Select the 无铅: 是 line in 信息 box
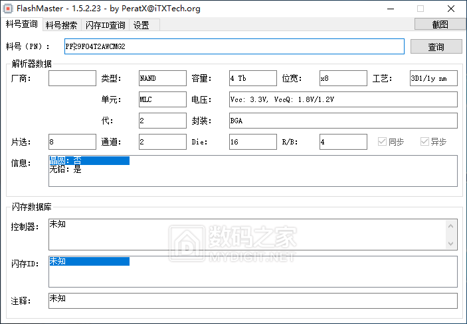This screenshot has width=467, height=324. tap(66, 170)
